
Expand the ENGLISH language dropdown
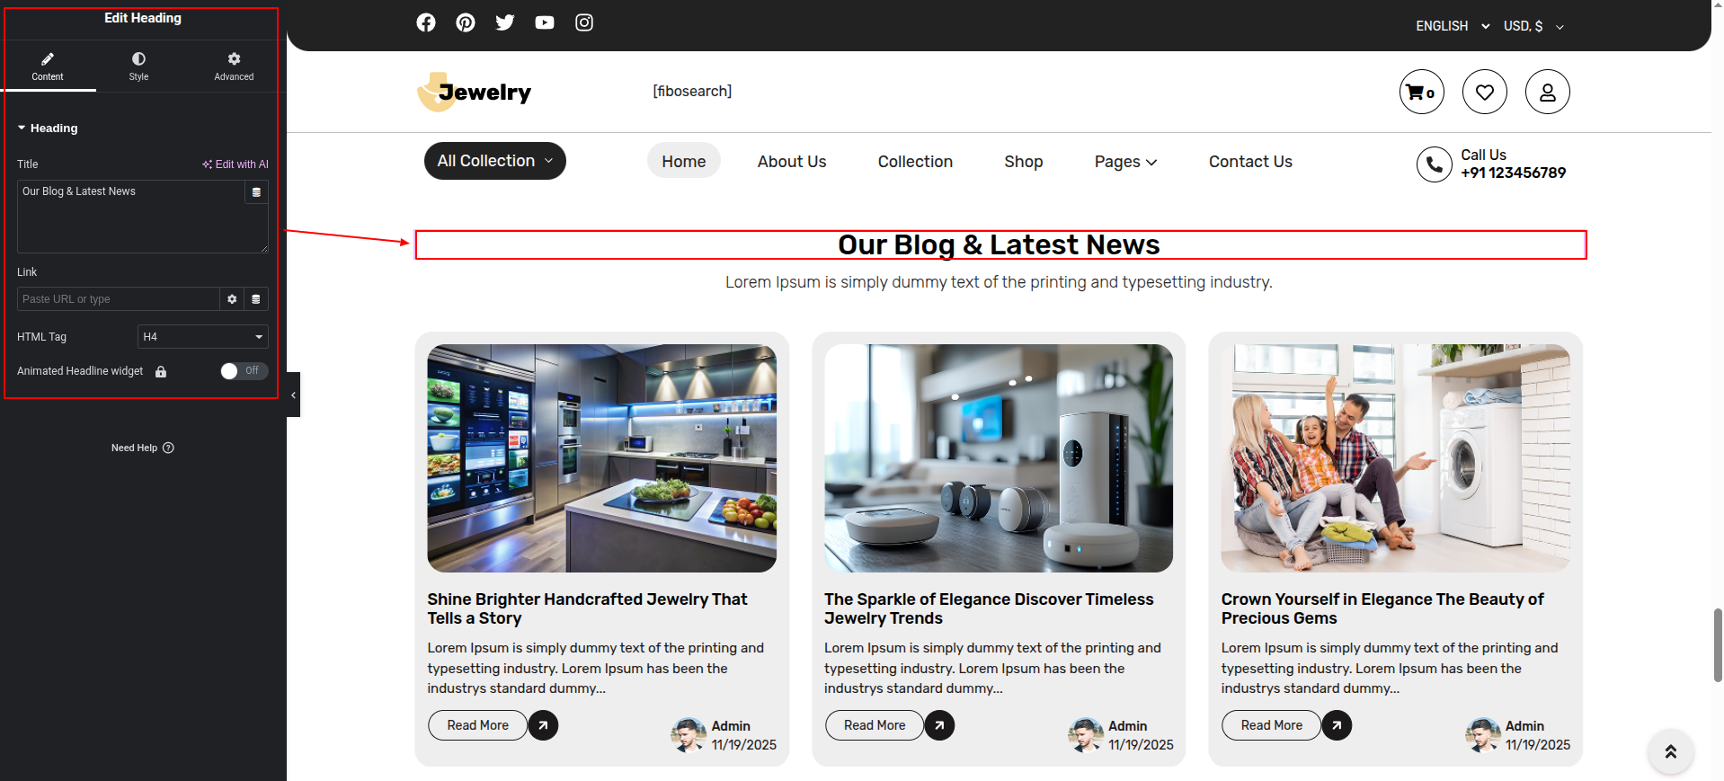(x=1452, y=26)
